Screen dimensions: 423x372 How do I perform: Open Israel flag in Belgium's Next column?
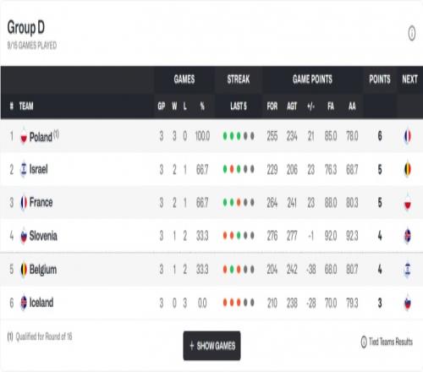(x=407, y=270)
